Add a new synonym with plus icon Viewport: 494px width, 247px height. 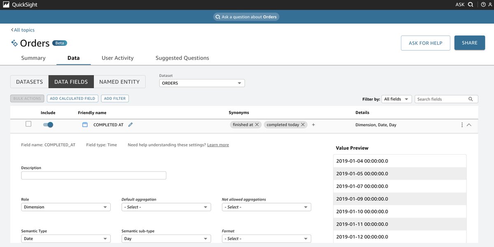point(313,125)
